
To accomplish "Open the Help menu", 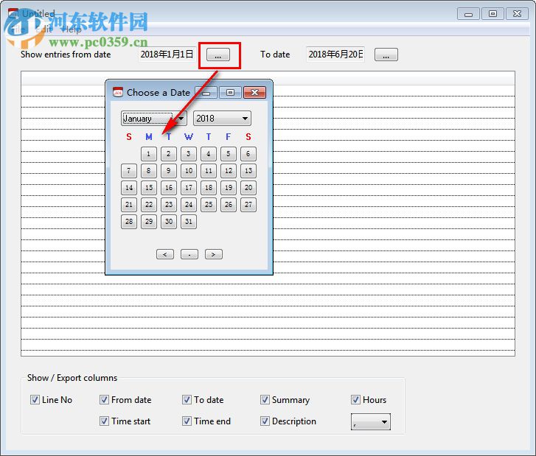I will 72,29.
